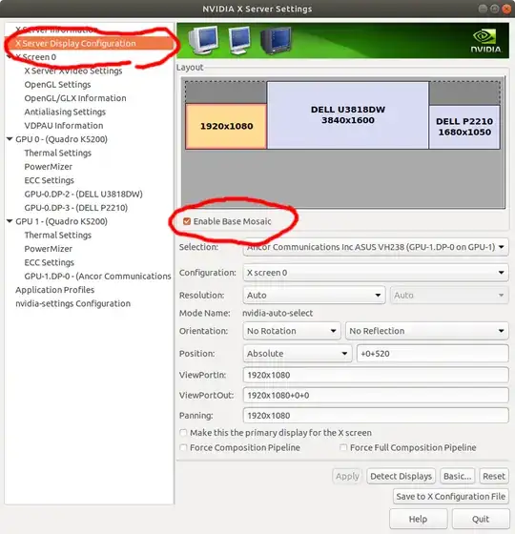Open Thermal Settings under GPU 0
Viewport: 515px width, 534px height.
pos(58,153)
